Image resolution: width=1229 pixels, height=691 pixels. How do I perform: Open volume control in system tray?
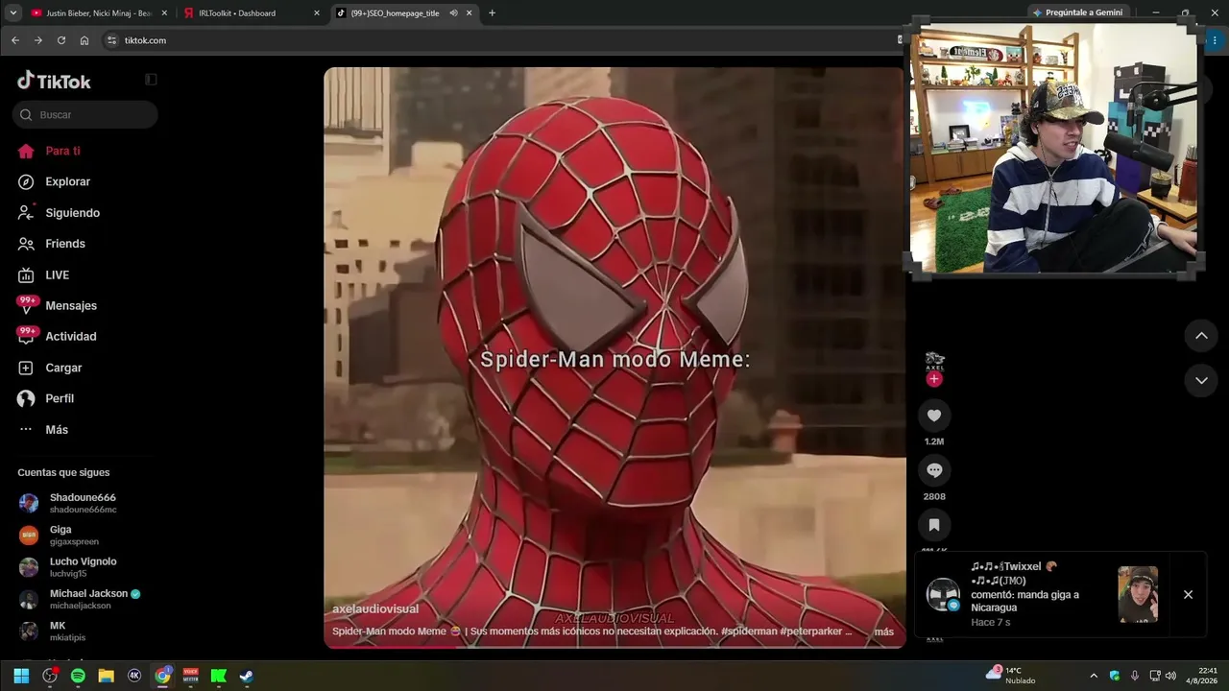pyautogui.click(x=1170, y=676)
